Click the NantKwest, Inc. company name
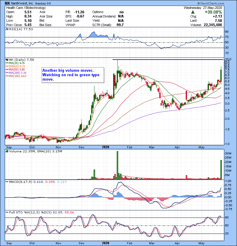This screenshot has height=246, width=237. [22, 3]
